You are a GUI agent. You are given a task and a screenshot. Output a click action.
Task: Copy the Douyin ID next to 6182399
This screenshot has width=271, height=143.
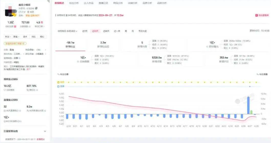tap(36, 8)
